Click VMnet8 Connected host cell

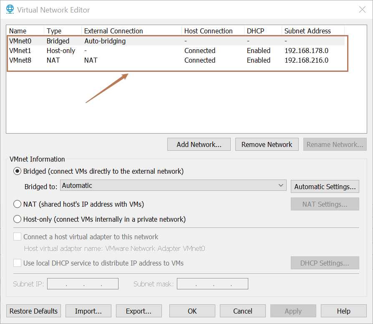pos(200,60)
